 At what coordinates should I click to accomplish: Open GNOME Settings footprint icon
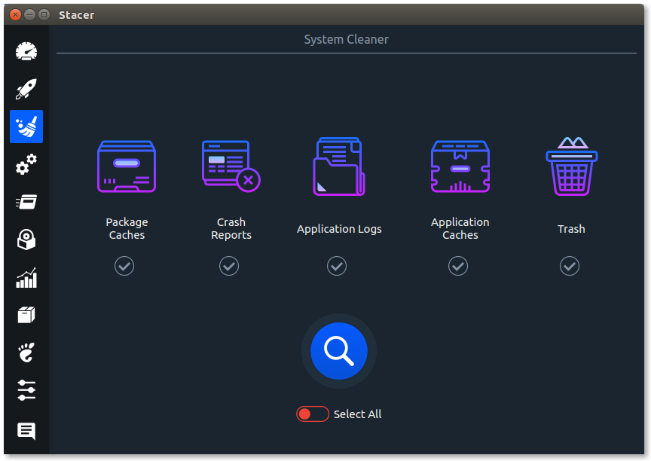[x=26, y=353]
